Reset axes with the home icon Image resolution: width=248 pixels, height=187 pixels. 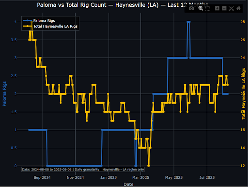238,8
